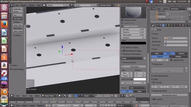
Task: Open the Ubuntu Dash home icon
Action: click(4, 8)
